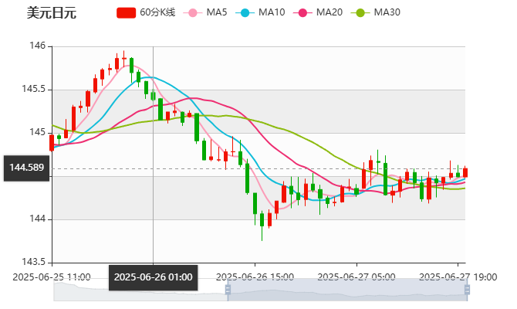Viewport: 517px width, 309px height.
Task: Click the 144.589 price label on the axis
Action: coord(26,168)
